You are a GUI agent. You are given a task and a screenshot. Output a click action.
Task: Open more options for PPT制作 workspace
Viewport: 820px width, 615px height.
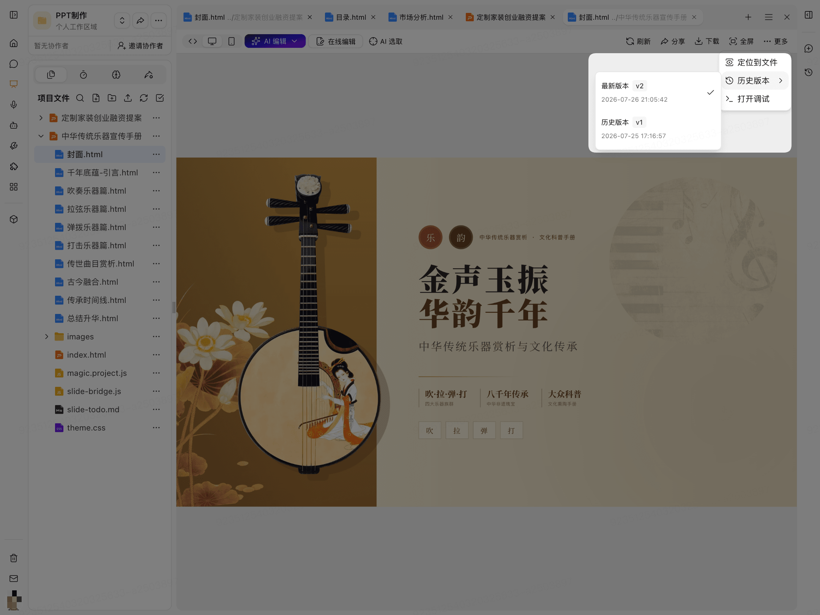159,20
